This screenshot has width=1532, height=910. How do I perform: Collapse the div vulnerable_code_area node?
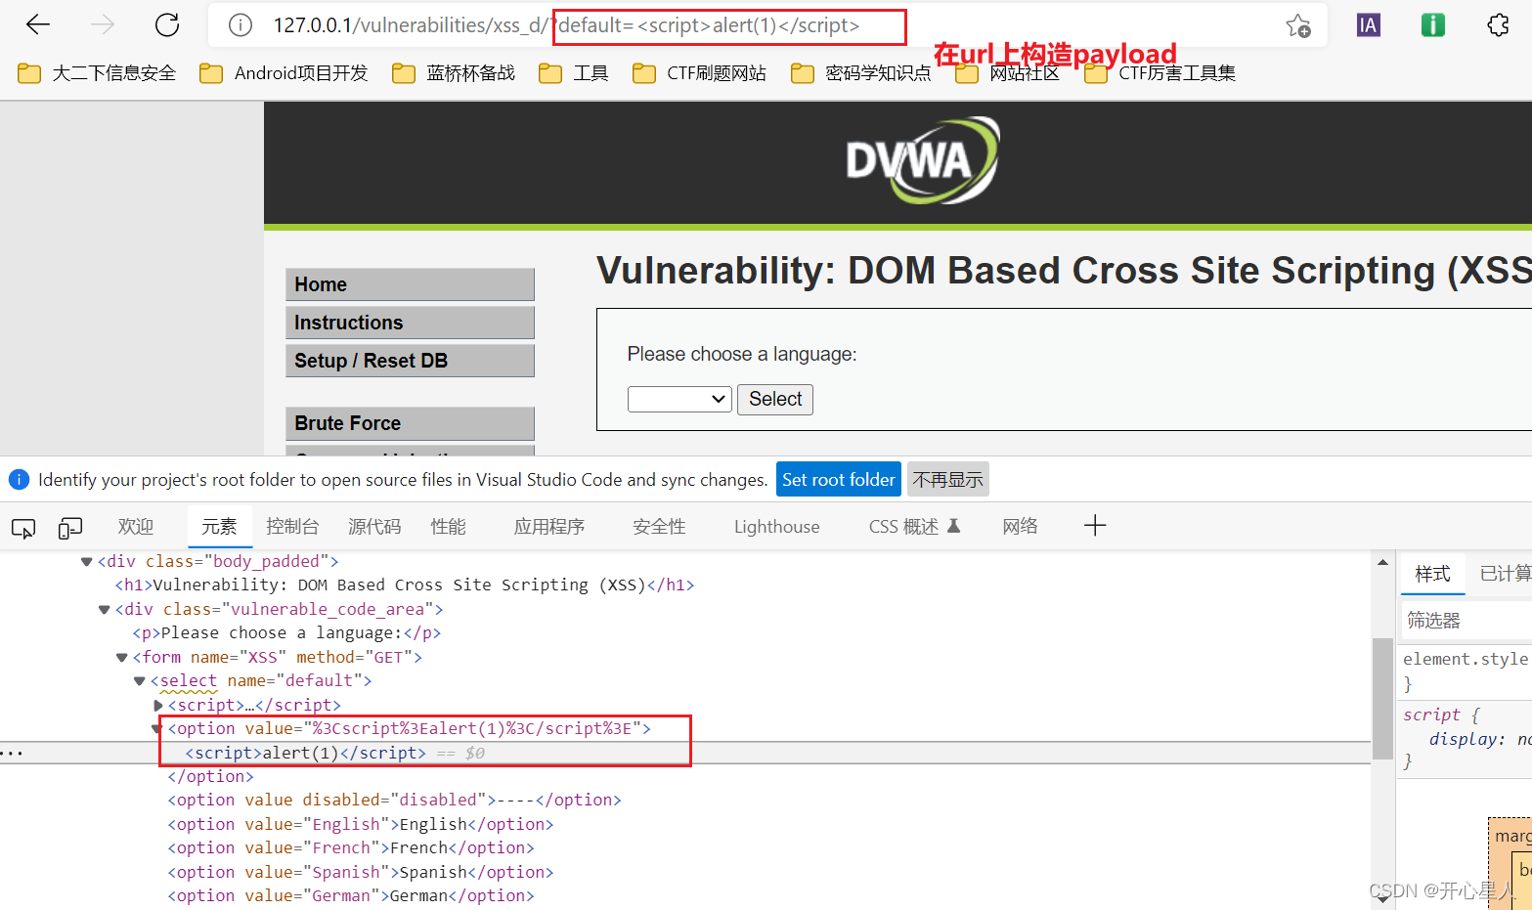(104, 610)
